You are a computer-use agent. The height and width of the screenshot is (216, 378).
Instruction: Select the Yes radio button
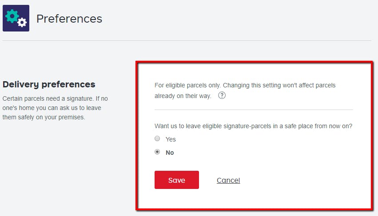(157, 139)
